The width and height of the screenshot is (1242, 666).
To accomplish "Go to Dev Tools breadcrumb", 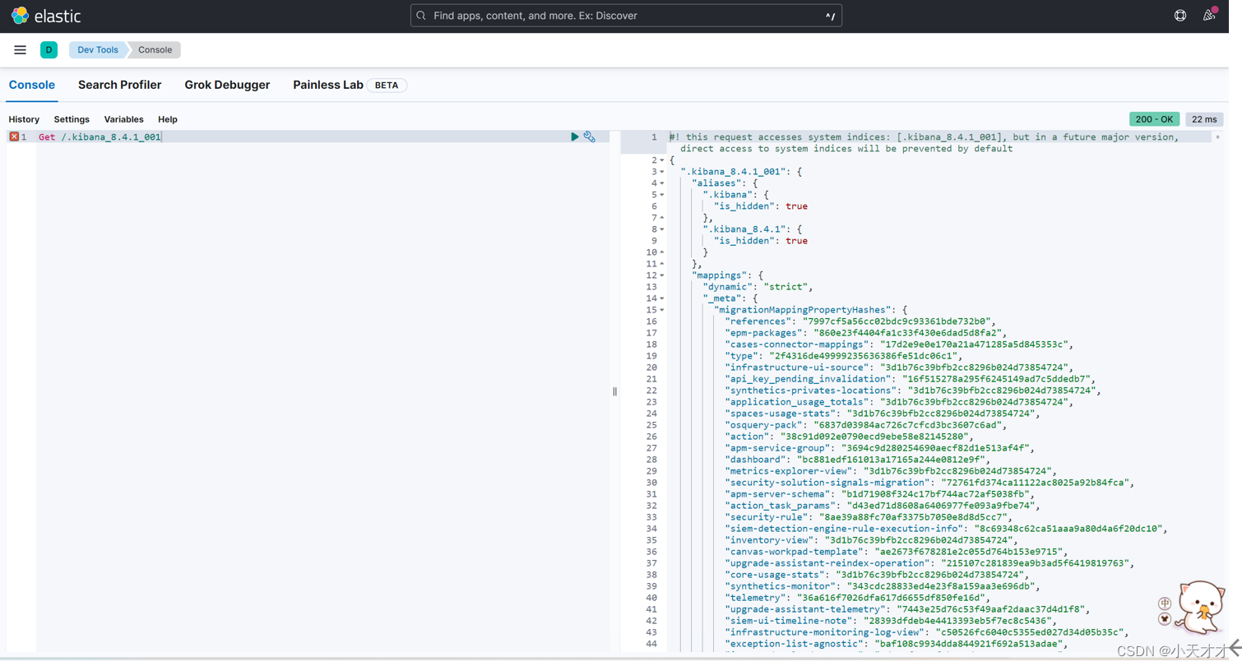I will click(98, 50).
